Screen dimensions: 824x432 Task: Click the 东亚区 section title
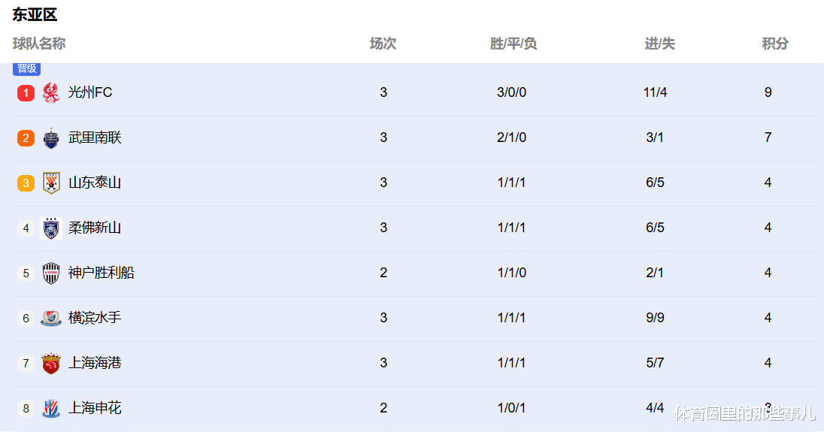(x=35, y=15)
